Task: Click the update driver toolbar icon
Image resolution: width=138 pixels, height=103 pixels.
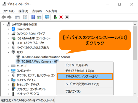Action: point(55,17)
